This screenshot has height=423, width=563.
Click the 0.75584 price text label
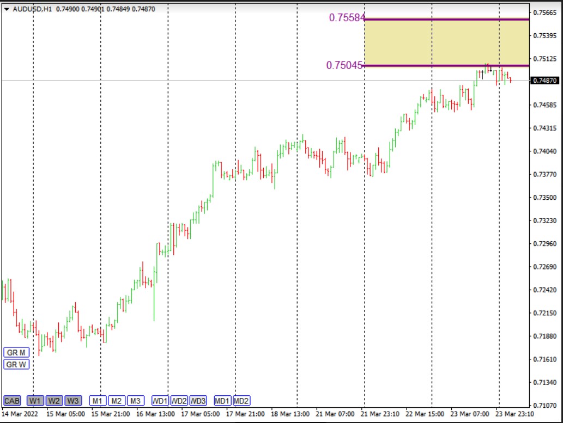pyautogui.click(x=346, y=18)
